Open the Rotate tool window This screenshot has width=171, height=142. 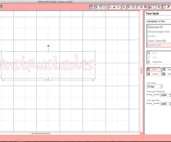coord(133,7)
